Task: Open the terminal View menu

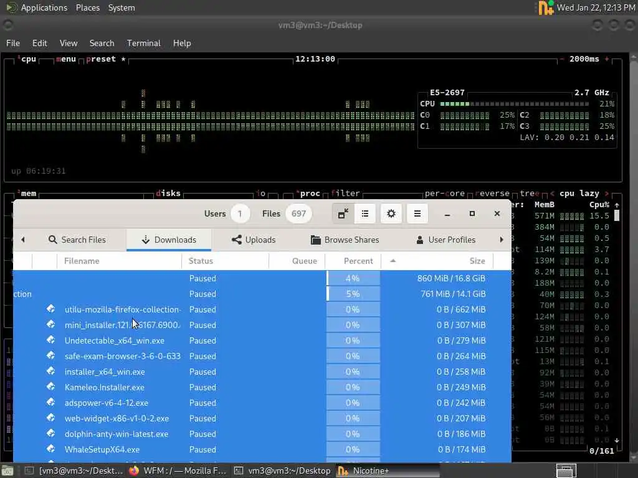Action: pyautogui.click(x=69, y=43)
